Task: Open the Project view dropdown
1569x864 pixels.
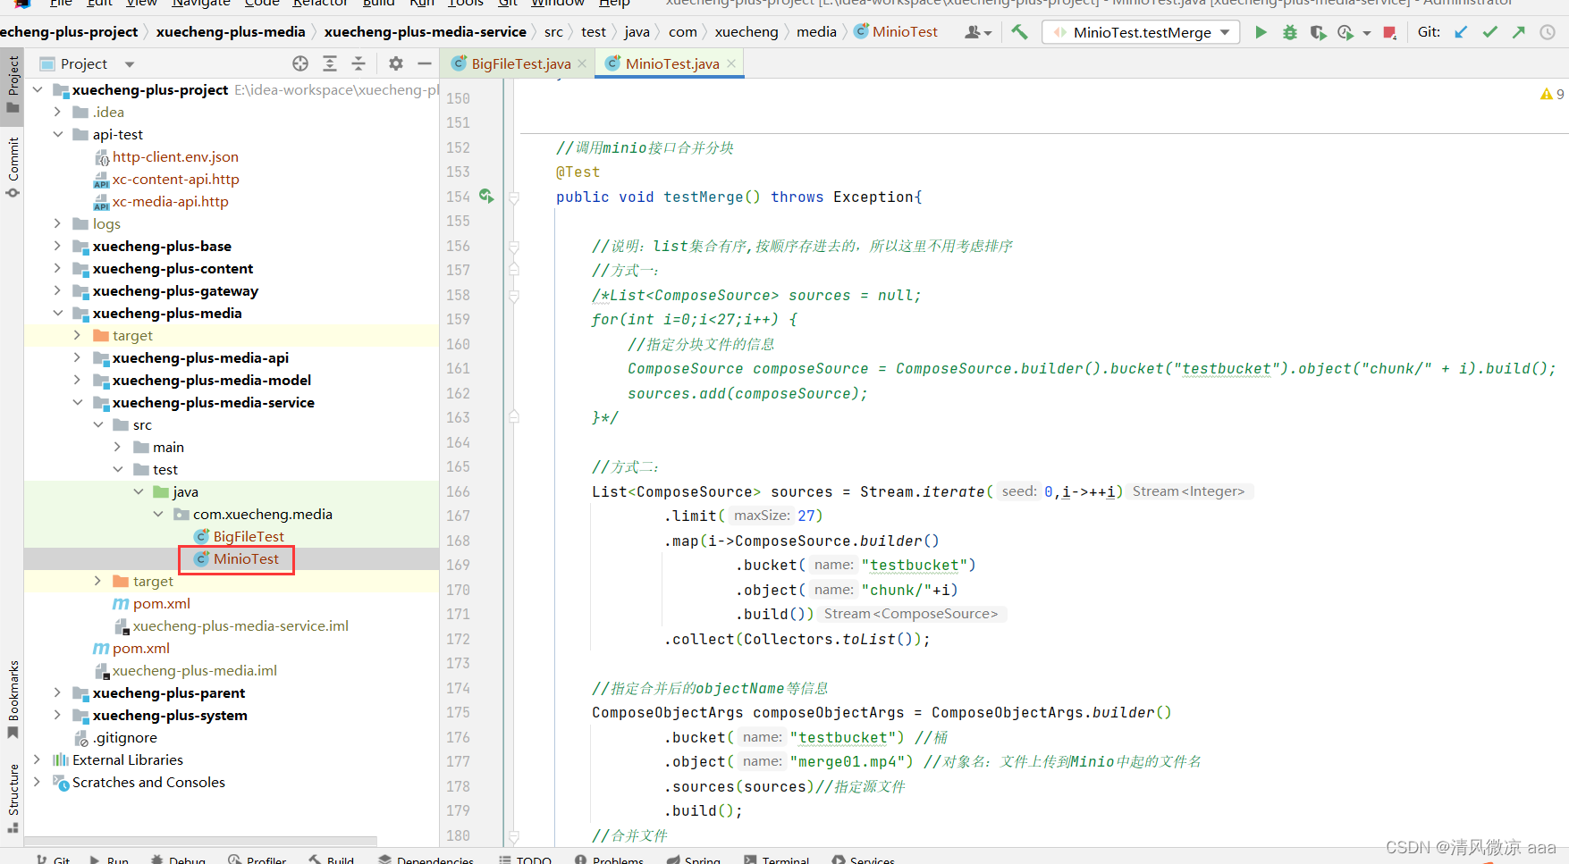Action: tap(130, 64)
